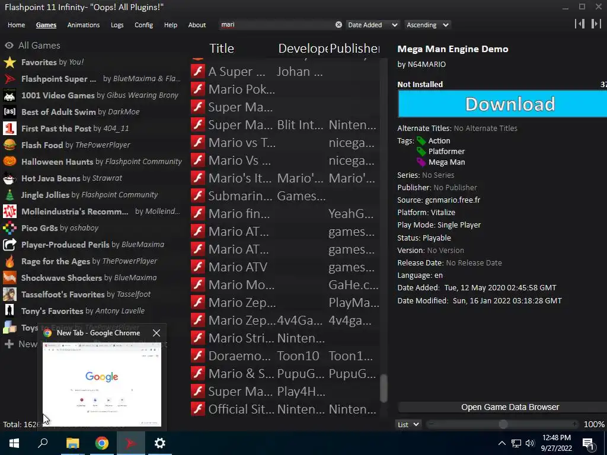Image resolution: width=607 pixels, height=455 pixels.
Task: Show all games with the eye icon
Action: [x=9, y=46]
